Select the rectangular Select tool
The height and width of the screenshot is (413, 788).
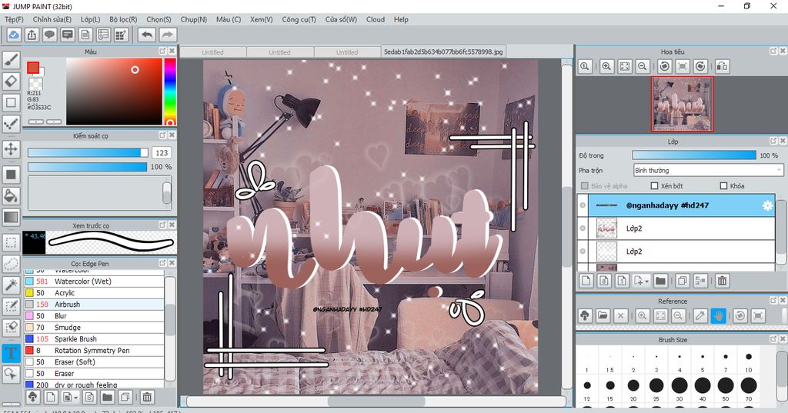(11, 242)
